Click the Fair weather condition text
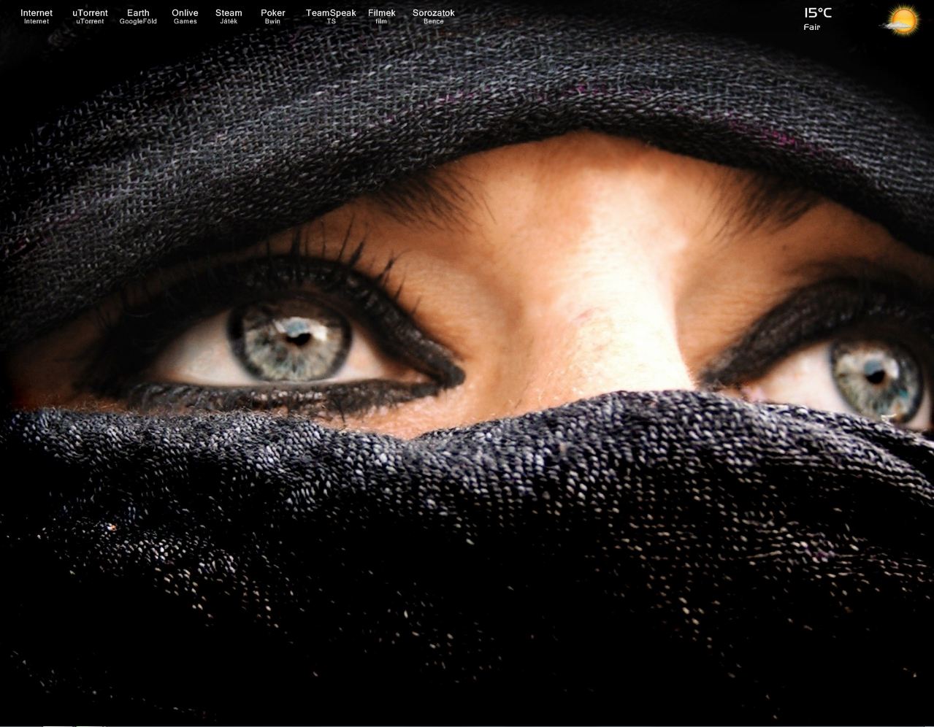The height and width of the screenshot is (727, 934). [x=812, y=27]
